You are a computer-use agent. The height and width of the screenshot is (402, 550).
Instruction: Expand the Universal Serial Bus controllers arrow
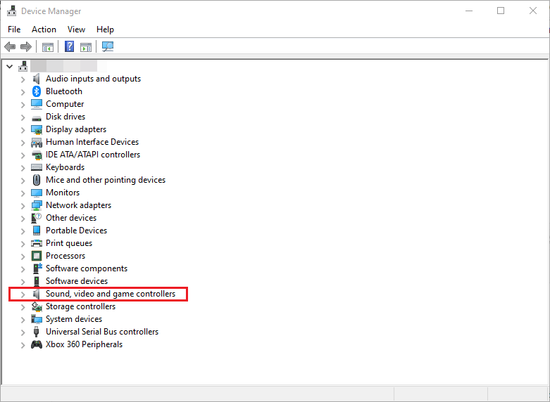coord(23,332)
